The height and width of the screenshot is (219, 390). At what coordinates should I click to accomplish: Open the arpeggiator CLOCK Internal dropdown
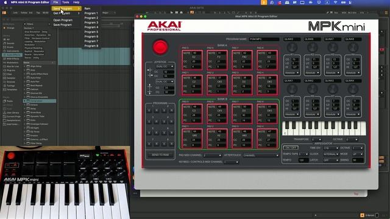point(331,154)
